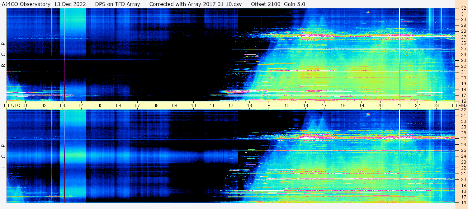Click the 18 hour tick on time axis
Image resolution: width=468 pixels, height=209 pixels.
click(x=343, y=105)
